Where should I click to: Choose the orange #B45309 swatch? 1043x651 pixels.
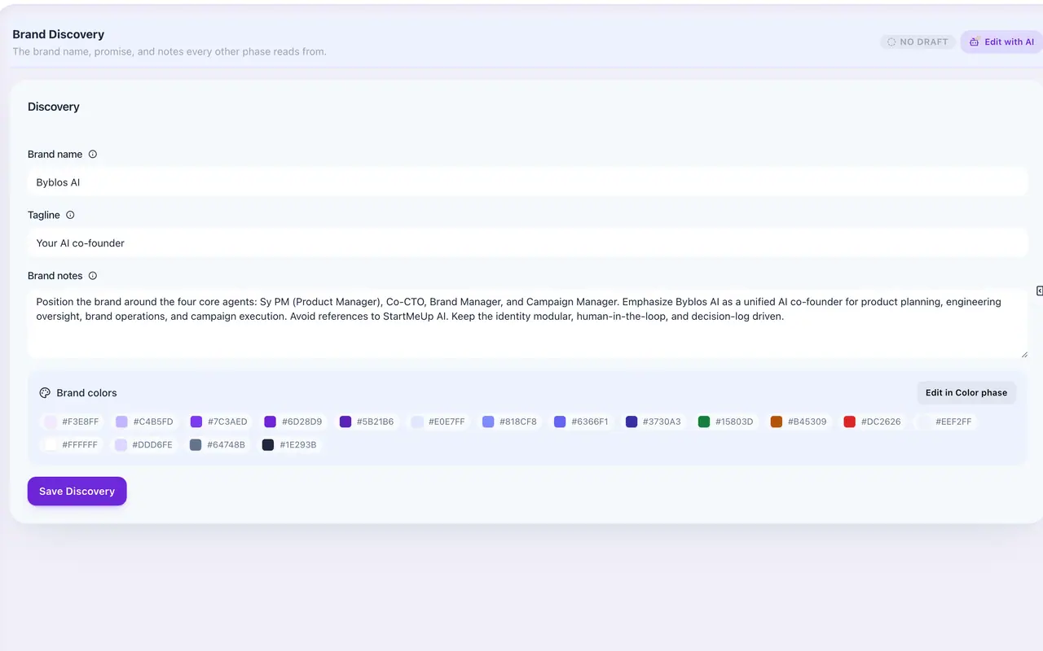[799, 422]
